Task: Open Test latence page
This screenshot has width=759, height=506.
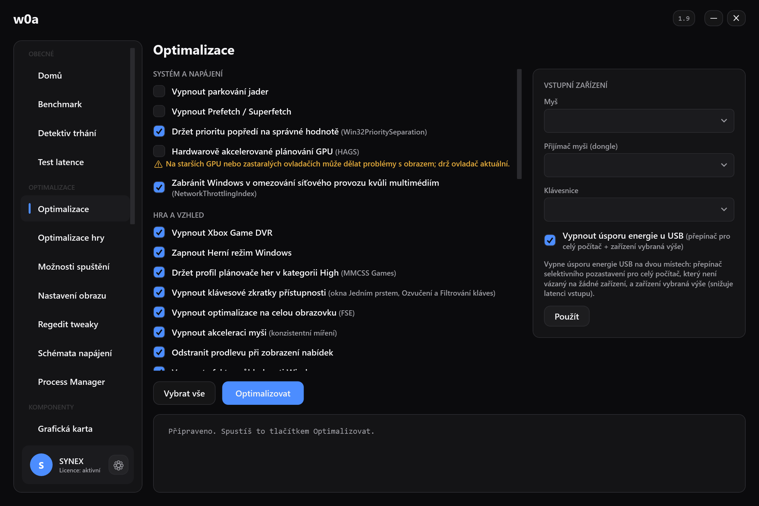Action: pos(75,162)
